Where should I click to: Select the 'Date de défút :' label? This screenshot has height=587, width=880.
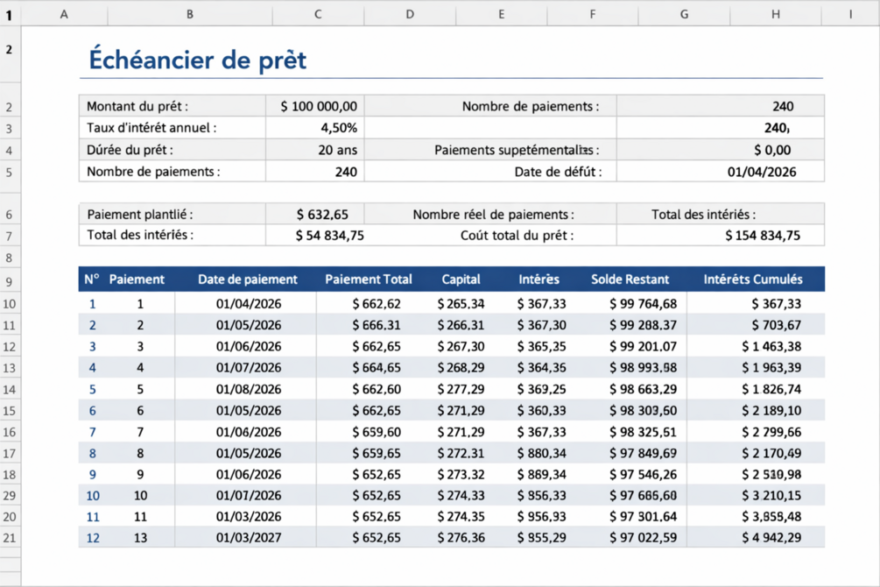(558, 172)
